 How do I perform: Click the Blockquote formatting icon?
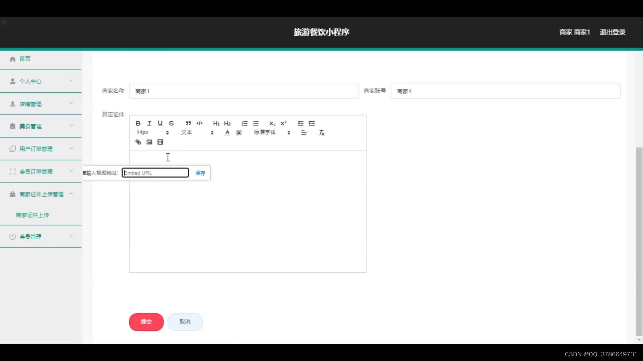pyautogui.click(x=188, y=123)
